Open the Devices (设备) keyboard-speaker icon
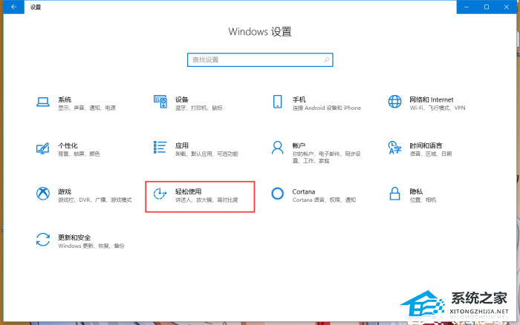 point(160,102)
